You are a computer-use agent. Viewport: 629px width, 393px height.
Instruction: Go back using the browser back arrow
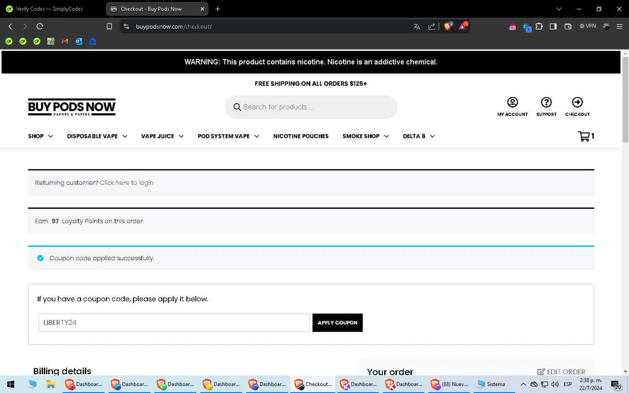10,26
